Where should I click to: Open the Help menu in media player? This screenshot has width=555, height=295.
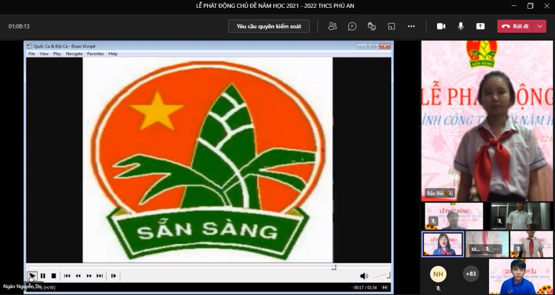113,54
